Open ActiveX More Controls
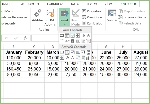This screenshot has height=104, width=150. point(88,58)
